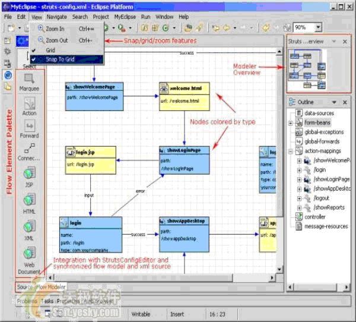
Task: Expand the /showLoginPage outline entry
Action: [299, 179]
